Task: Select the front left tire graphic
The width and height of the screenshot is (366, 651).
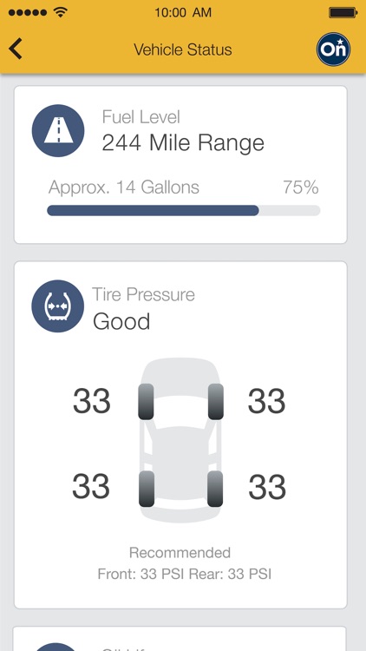Action: pyautogui.click(x=146, y=402)
